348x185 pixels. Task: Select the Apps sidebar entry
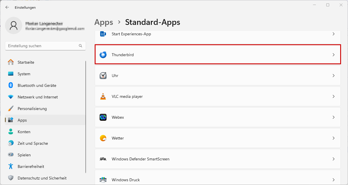pos(45,120)
